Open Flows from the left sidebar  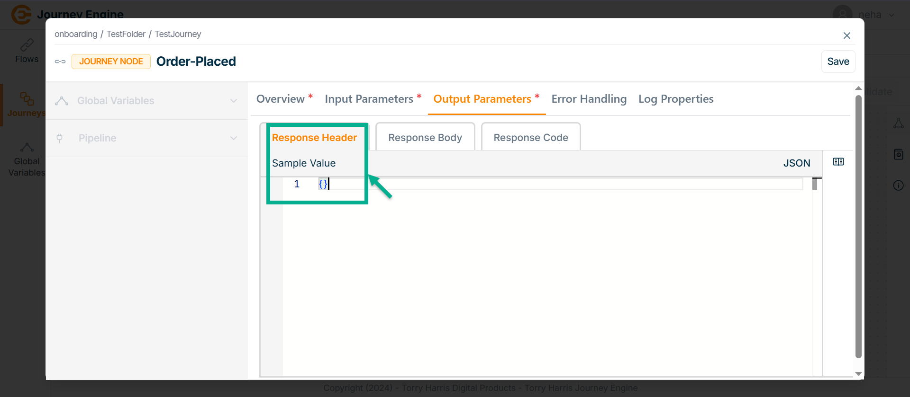coord(27,51)
